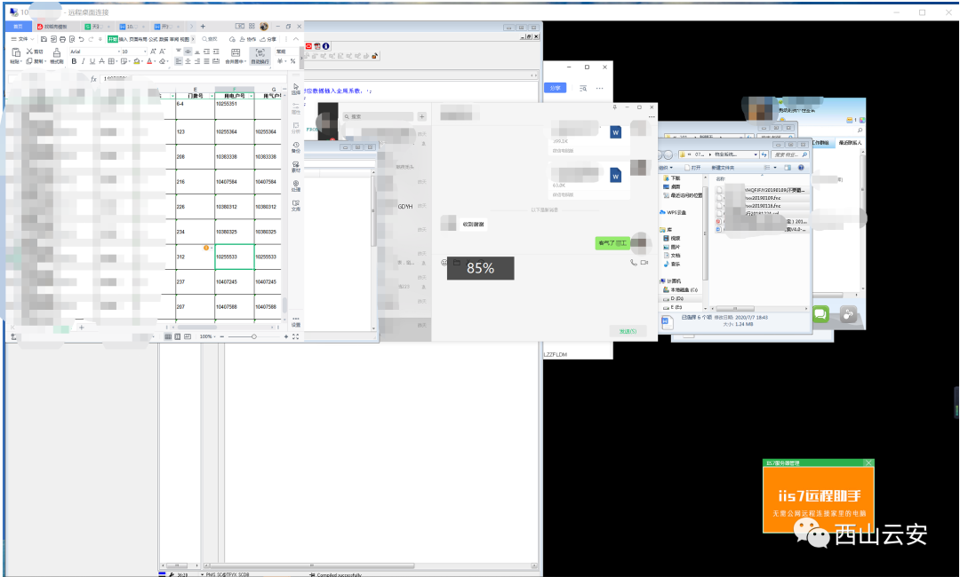
Task: Click the Explorer help question mark icon
Action: click(x=801, y=168)
